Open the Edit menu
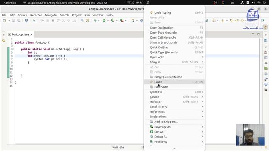The width and height of the screenshot is (269, 151). pos(12,15)
